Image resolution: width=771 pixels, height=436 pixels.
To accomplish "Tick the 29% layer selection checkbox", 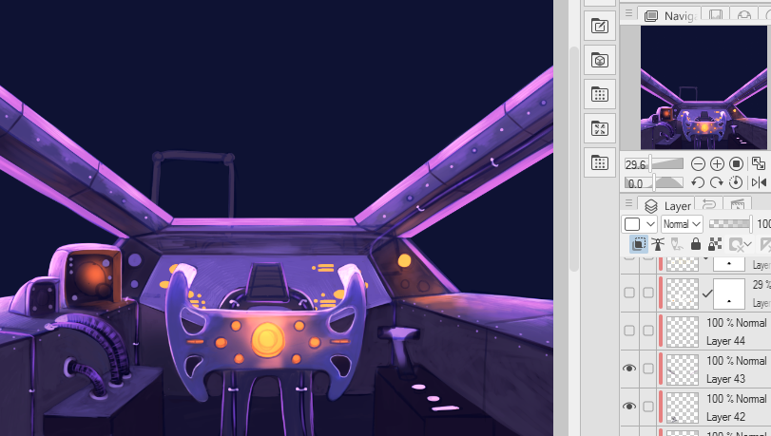I will (x=648, y=293).
